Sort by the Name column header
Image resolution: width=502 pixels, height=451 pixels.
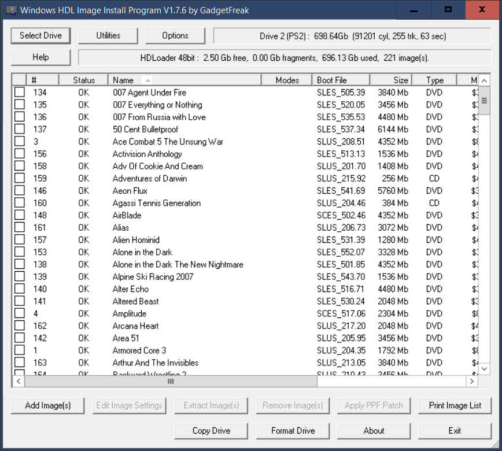[184, 80]
